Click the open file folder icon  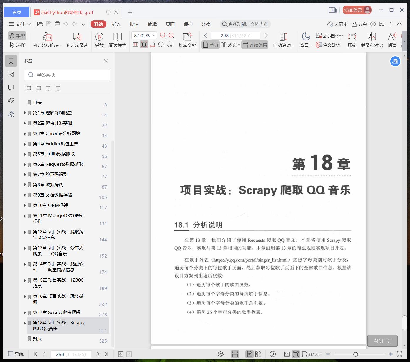(40, 24)
